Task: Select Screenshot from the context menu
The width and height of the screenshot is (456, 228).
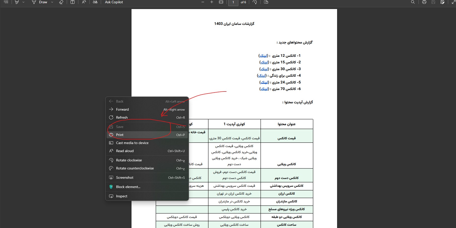Action: click(147, 177)
